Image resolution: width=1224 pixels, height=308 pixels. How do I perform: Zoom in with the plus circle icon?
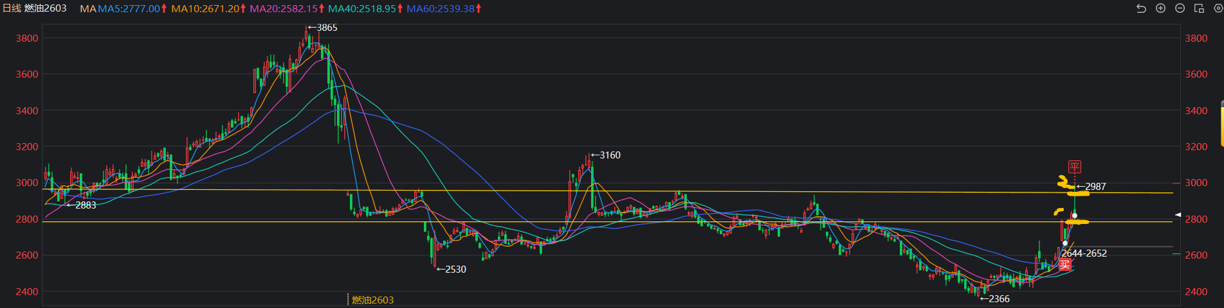pos(1160,8)
